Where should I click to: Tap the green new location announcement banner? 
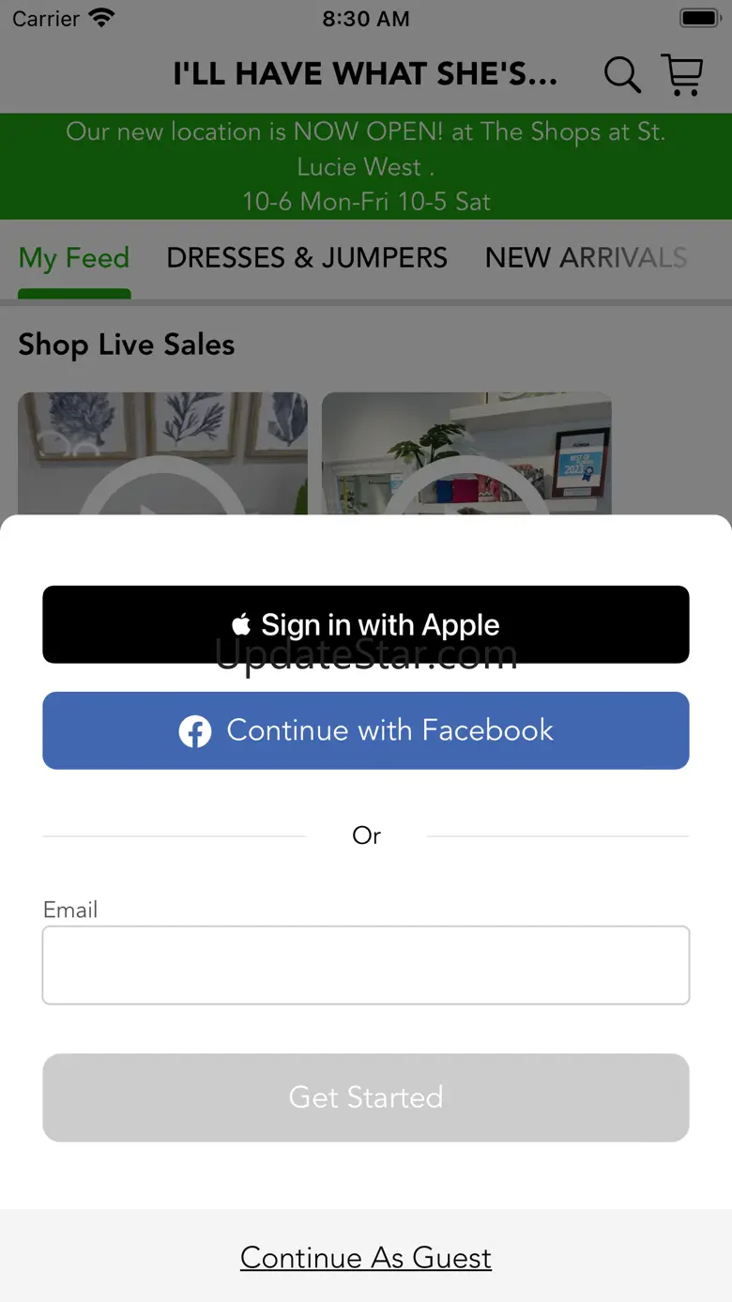click(x=366, y=166)
